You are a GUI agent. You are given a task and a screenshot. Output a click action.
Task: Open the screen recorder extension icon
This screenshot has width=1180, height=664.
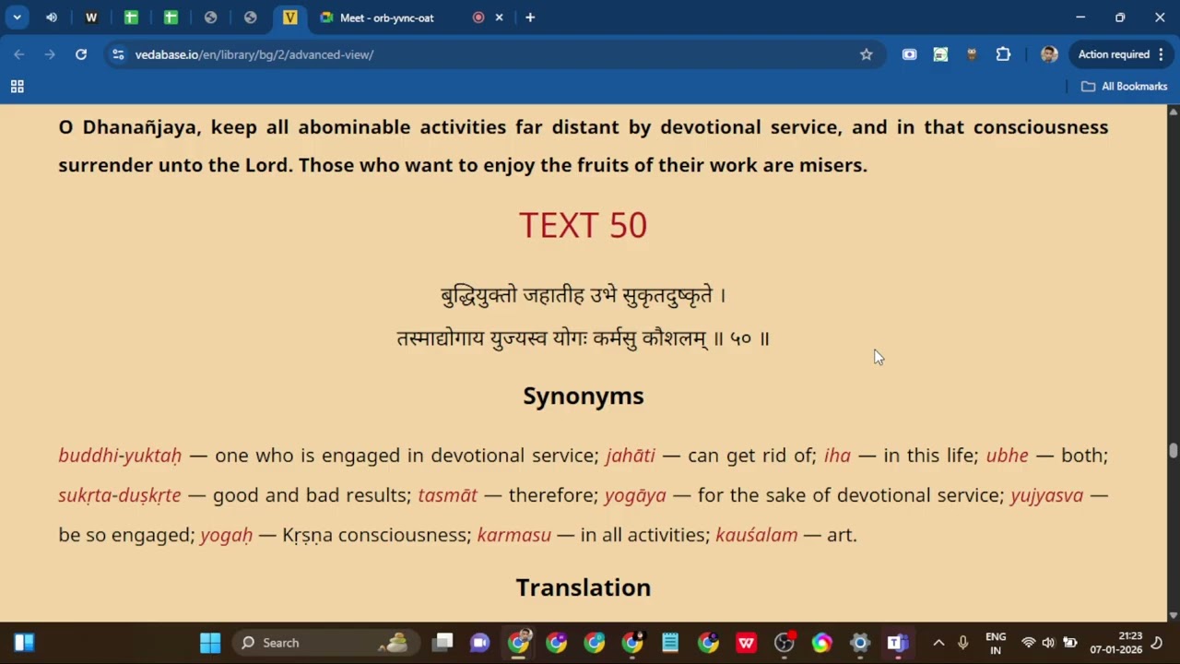click(909, 54)
